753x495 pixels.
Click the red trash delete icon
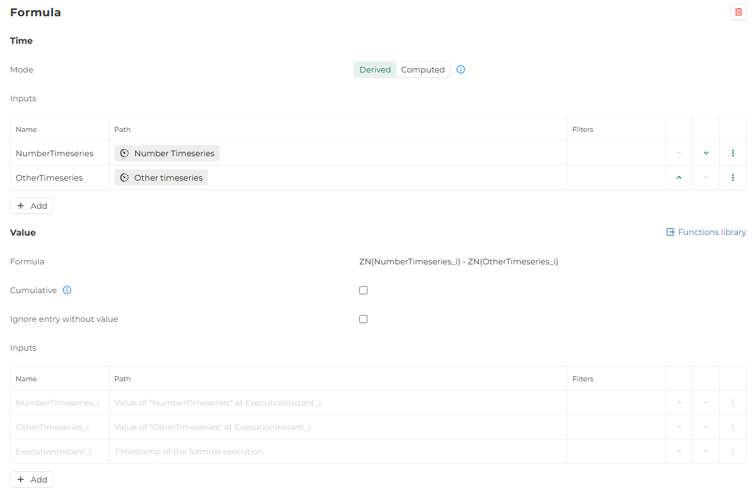click(x=738, y=12)
